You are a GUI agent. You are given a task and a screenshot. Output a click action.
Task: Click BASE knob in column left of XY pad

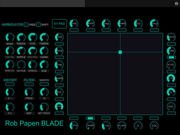click(x=59, y=37)
